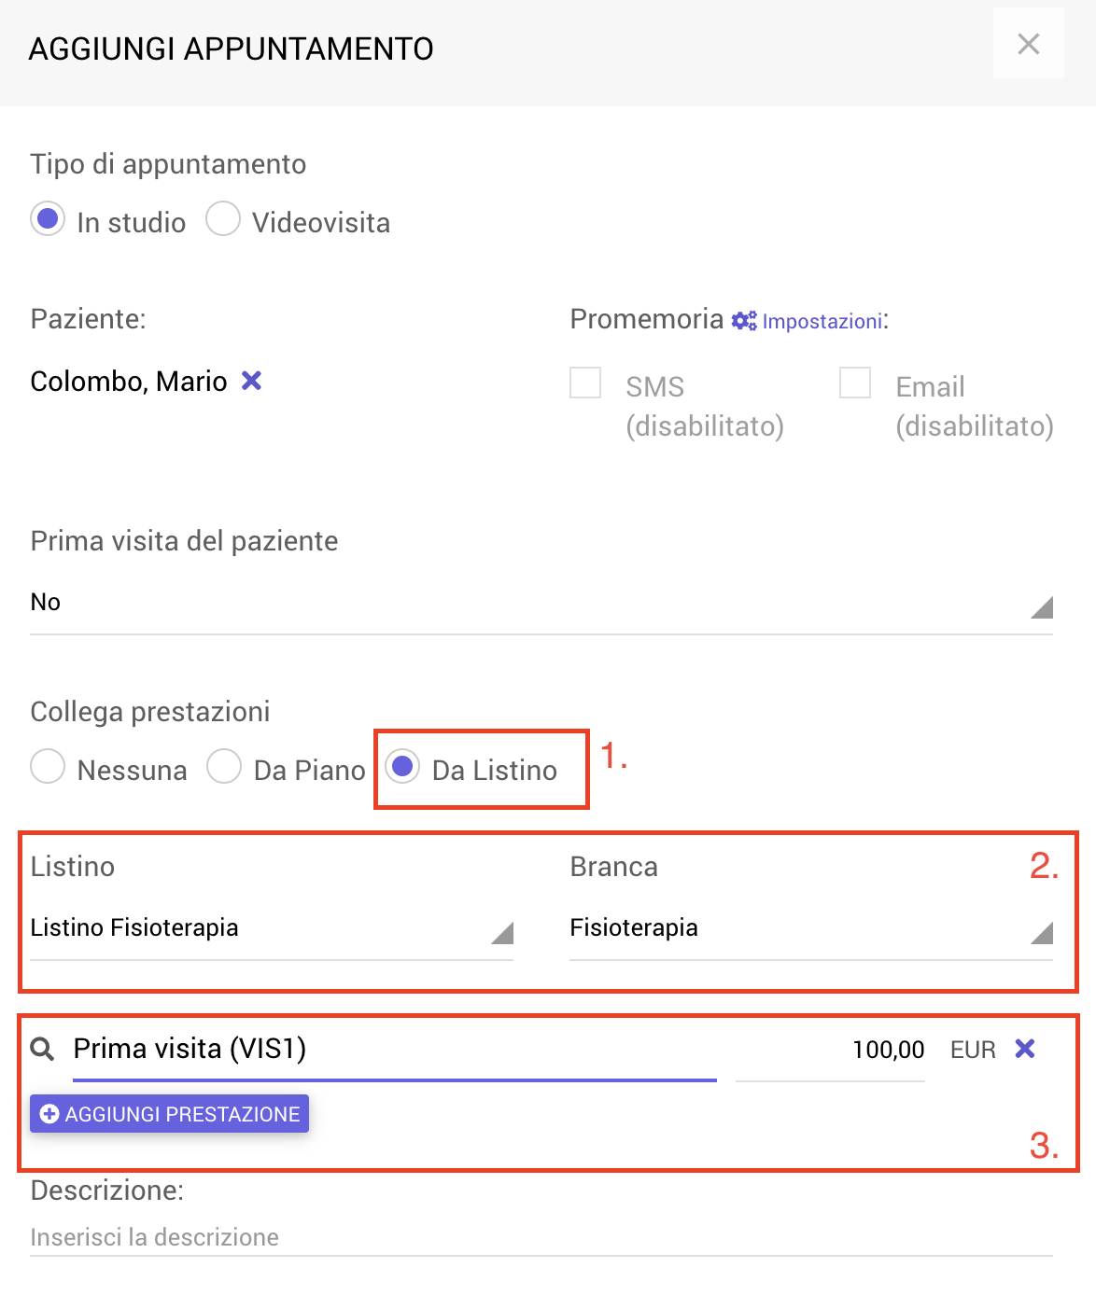Click the Aggiungi Prestazione button
Image resolution: width=1096 pixels, height=1295 pixels.
(169, 1114)
